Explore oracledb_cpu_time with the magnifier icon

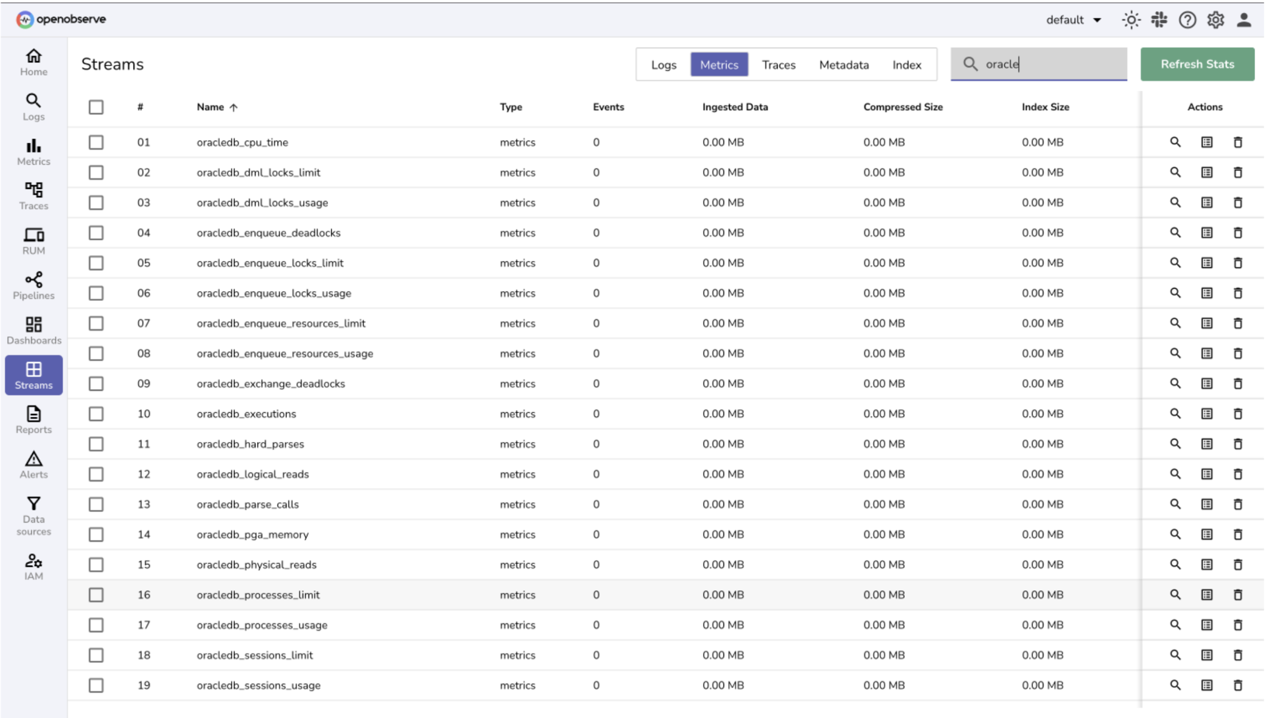pos(1175,142)
